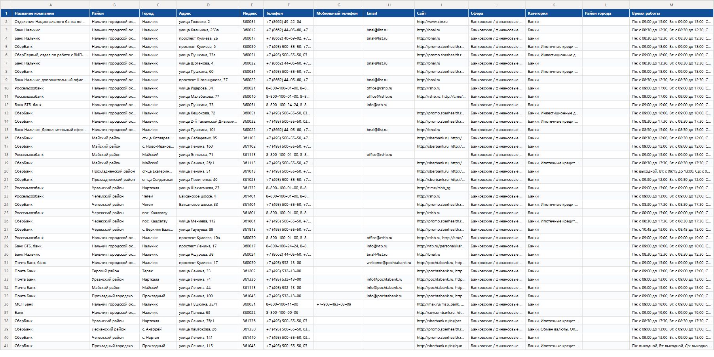Select the phone cell '+7 (8662) 49–22–04'
Image resolution: width=714 pixels, height=357 pixels.
click(x=289, y=22)
